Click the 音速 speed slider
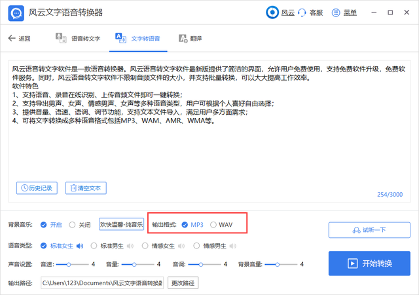The height and width of the screenshot is (295, 419). coord(69,264)
